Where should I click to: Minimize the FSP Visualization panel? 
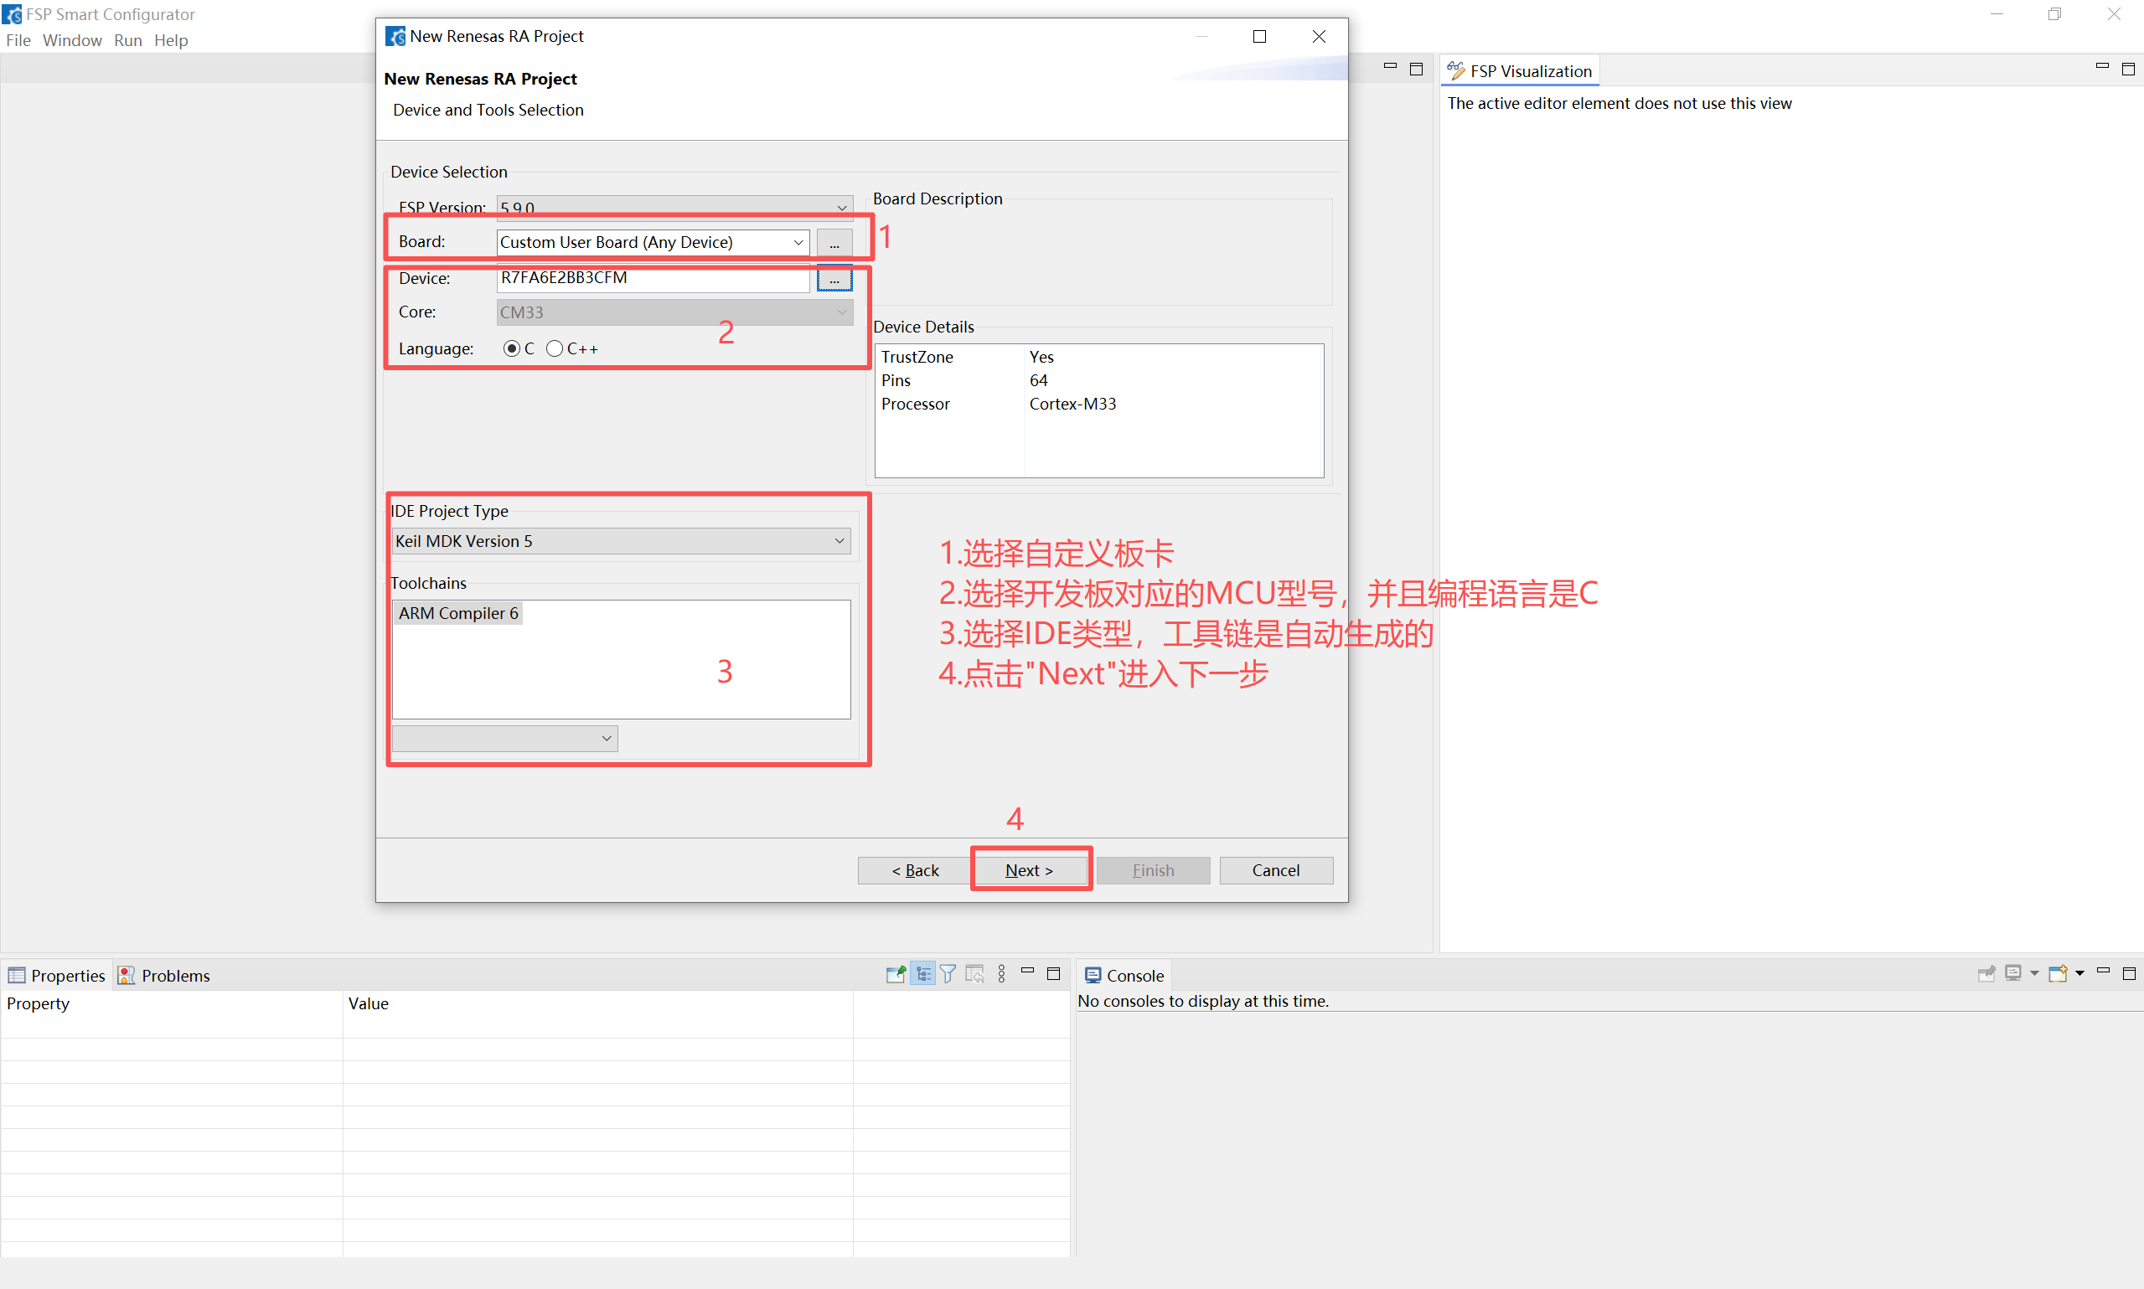coord(2102,67)
